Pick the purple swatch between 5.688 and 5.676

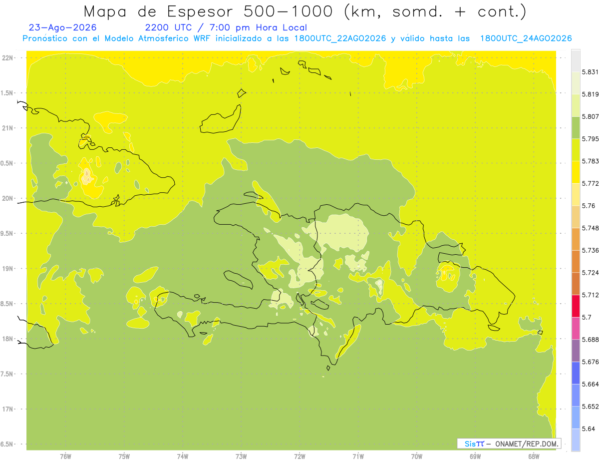576,350
